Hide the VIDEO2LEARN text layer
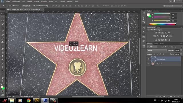The width and height of the screenshot is (183, 103). (x=148, y=59)
